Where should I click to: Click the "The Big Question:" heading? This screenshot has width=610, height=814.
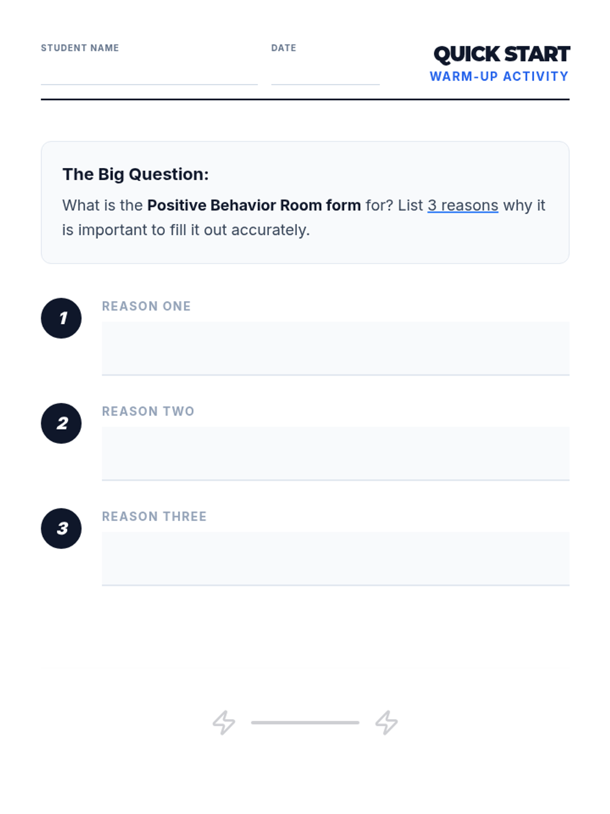click(135, 175)
